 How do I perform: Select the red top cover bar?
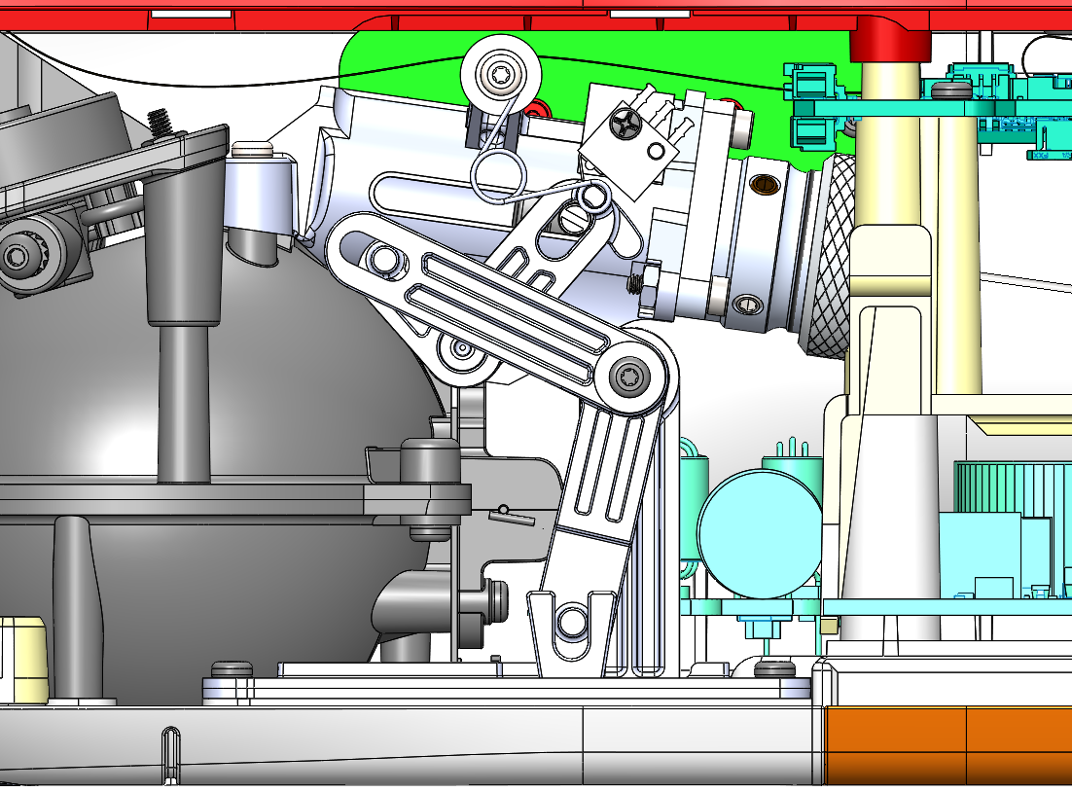click(x=536, y=14)
